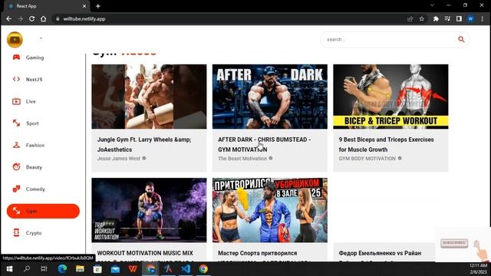Viewport: 491px width, 276px height.
Task: Reload the willtube page
Action: (x=31, y=18)
